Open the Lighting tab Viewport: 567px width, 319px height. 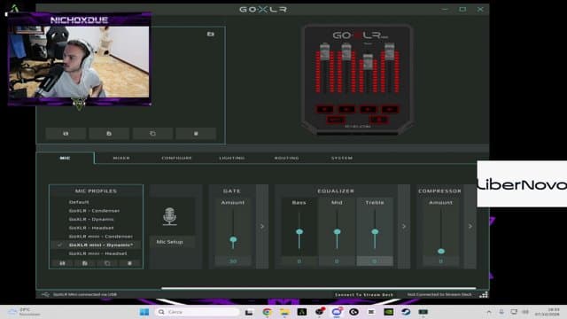pos(232,158)
